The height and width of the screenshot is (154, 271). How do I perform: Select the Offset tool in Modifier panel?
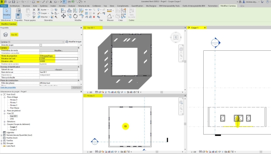(x=69, y=11)
